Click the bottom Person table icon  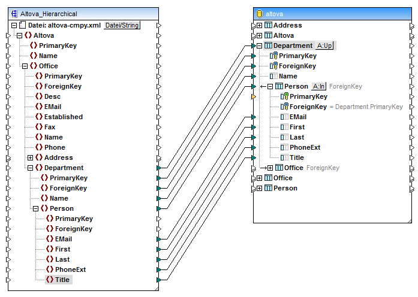pyautogui.click(x=268, y=188)
